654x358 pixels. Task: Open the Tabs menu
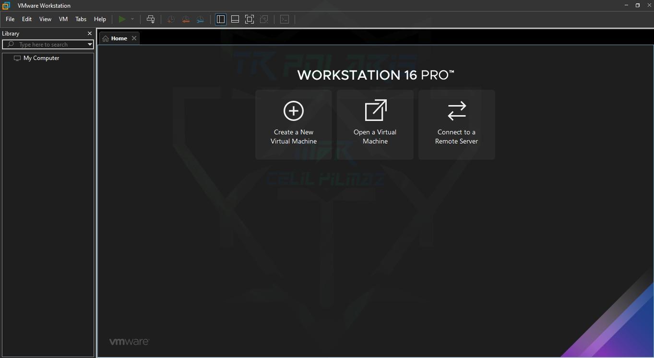coord(81,19)
